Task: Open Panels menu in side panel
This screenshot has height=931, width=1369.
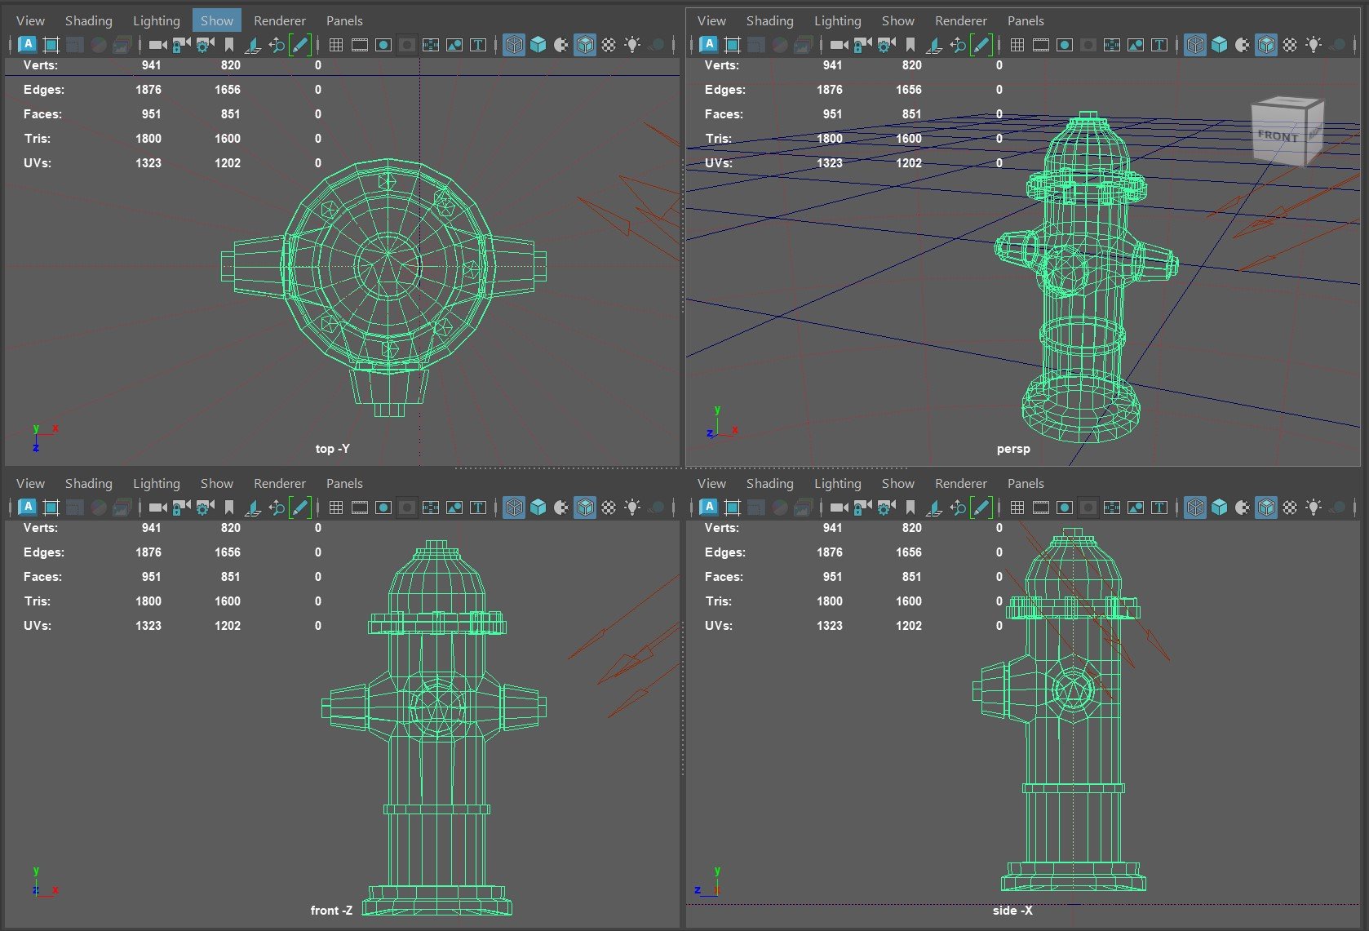Action: coord(1026,483)
